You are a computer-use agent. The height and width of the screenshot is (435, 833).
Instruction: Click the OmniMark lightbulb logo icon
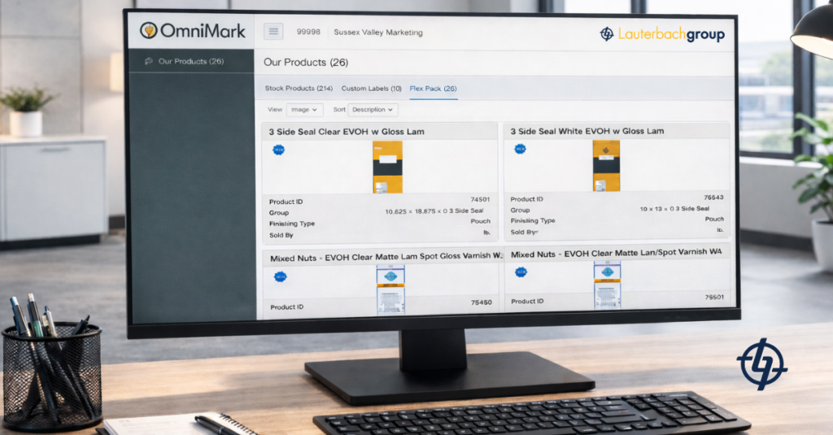[x=149, y=31]
